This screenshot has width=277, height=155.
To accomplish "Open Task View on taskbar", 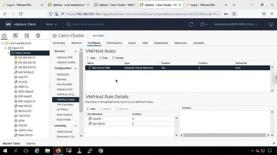I will tap(26, 151).
